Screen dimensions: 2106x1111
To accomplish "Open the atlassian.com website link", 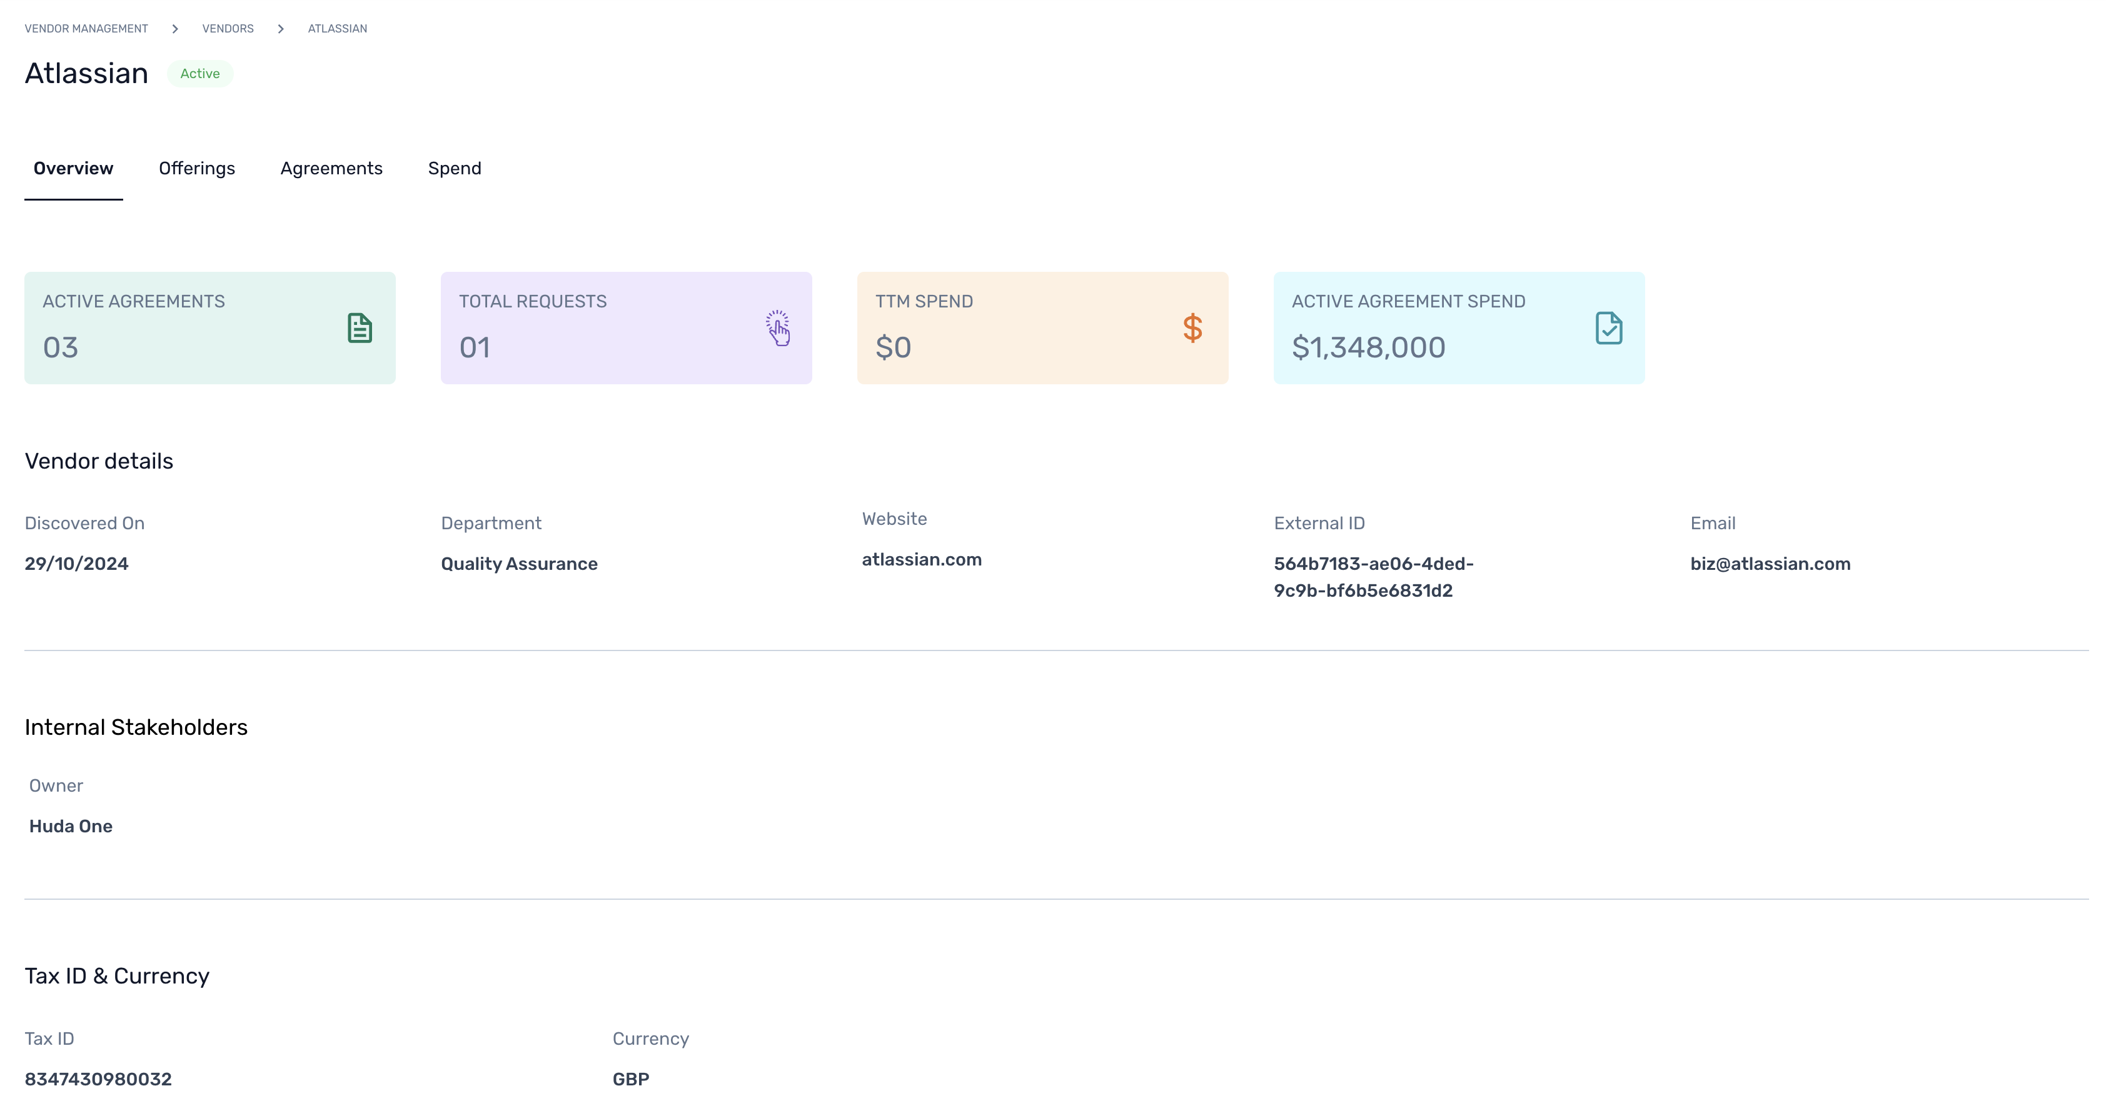I will click(x=922, y=560).
